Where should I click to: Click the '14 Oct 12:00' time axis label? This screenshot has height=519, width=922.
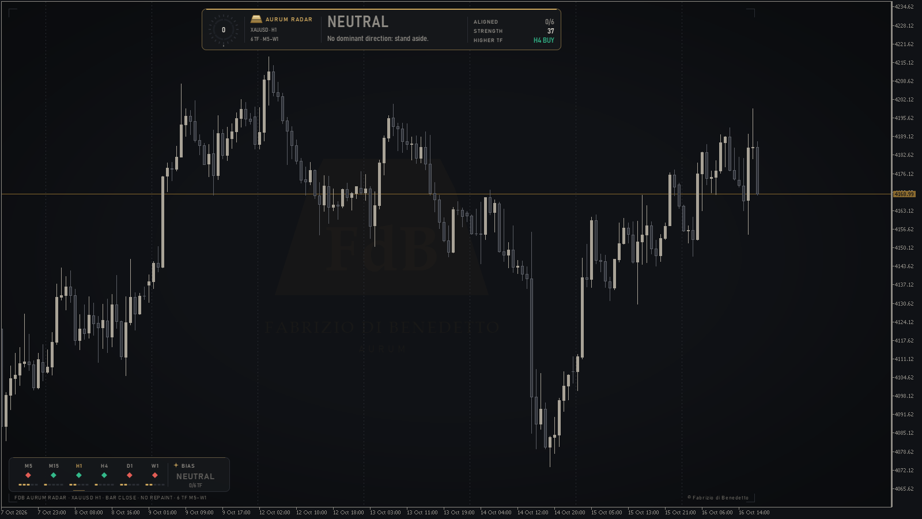coord(533,513)
